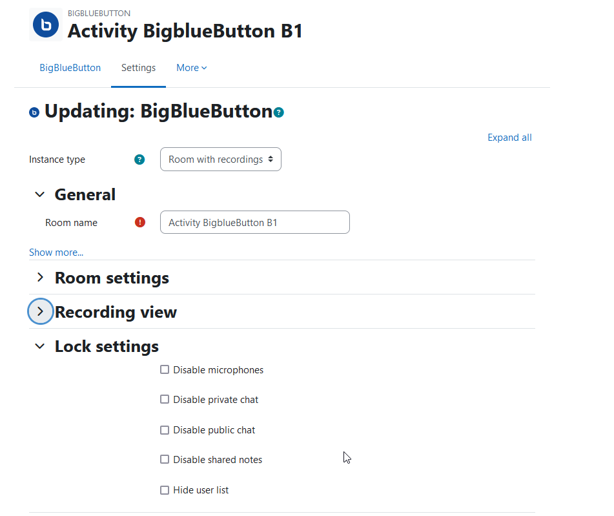Click the Expand all link
The width and height of the screenshot is (614, 516).
(x=509, y=138)
